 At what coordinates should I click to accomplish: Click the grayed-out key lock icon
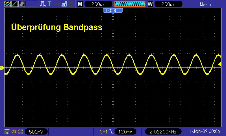(57, 4)
